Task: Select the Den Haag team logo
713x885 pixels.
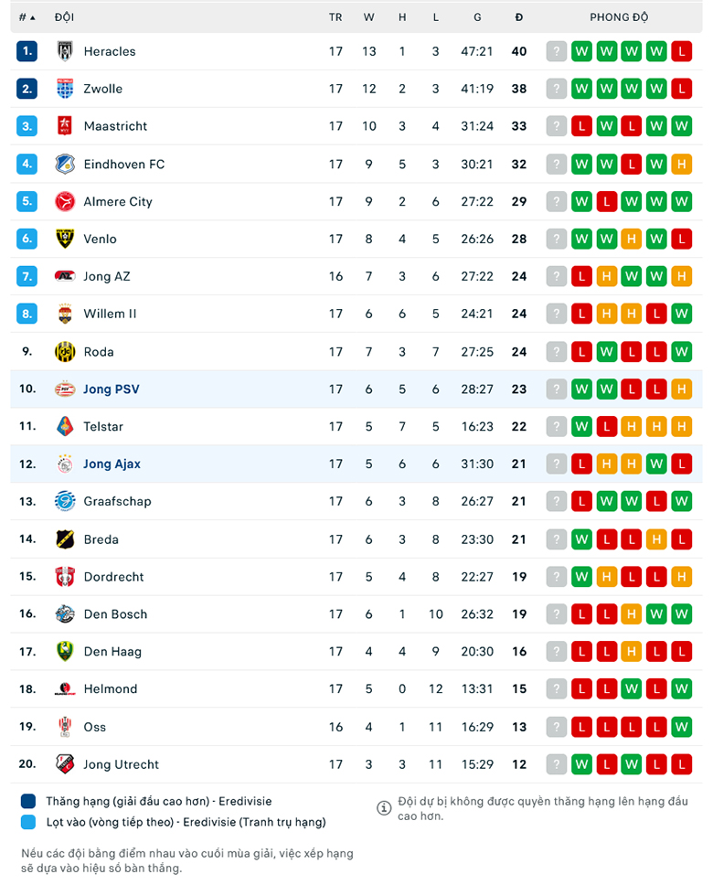Action: pyautogui.click(x=65, y=651)
